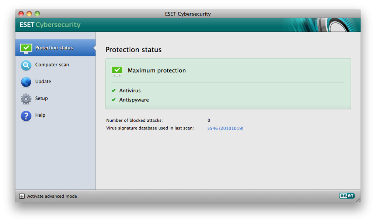Select the Protection status label in sidebar

click(54, 48)
